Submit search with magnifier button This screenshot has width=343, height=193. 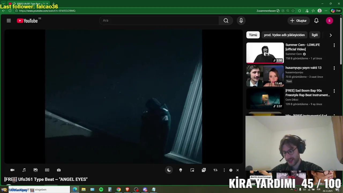point(226,21)
